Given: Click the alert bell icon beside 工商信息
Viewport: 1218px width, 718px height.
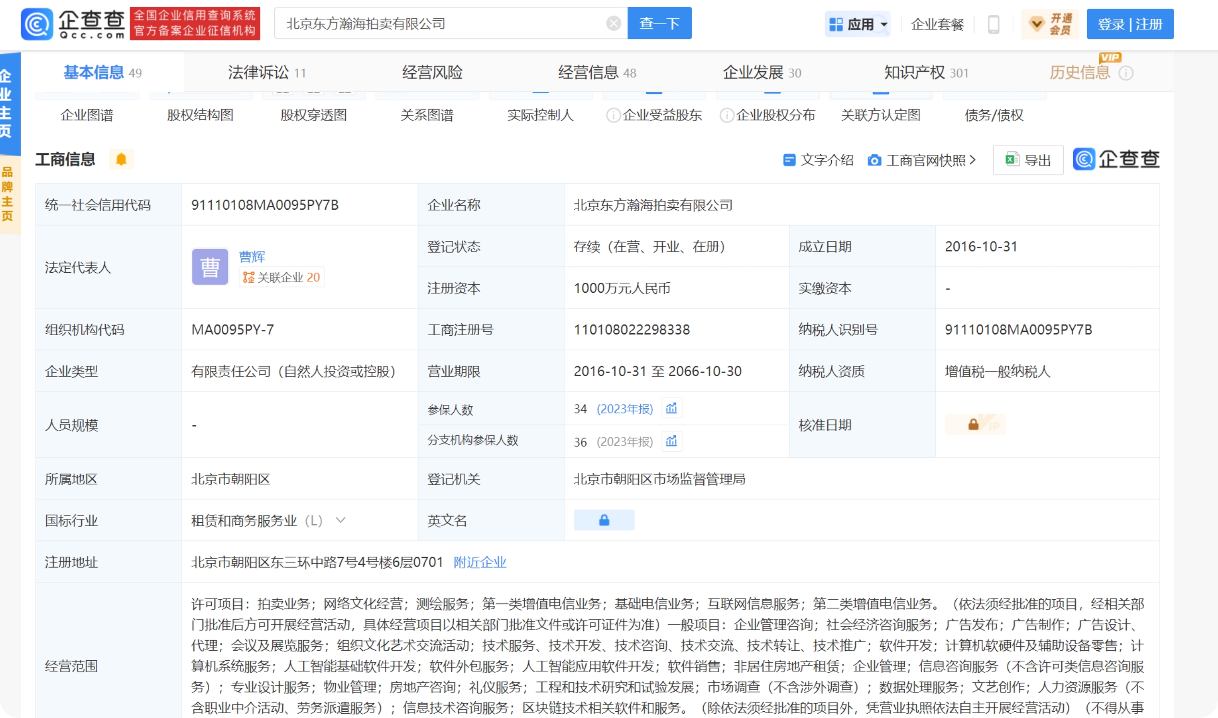Looking at the screenshot, I should tap(121, 159).
